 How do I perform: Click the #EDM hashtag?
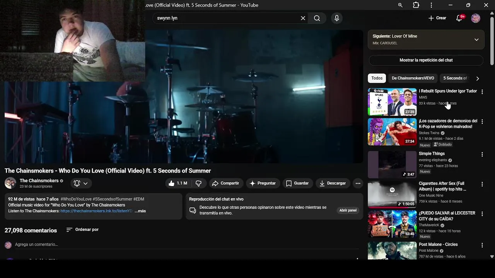click(139, 199)
